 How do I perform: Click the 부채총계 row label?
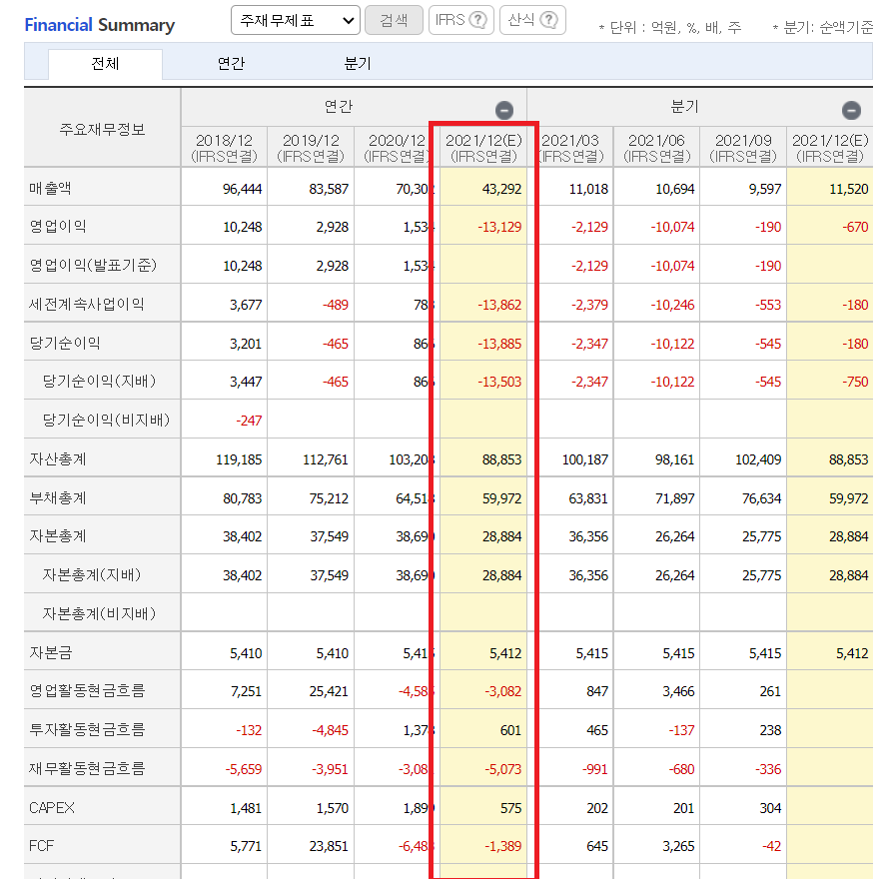click(58, 497)
